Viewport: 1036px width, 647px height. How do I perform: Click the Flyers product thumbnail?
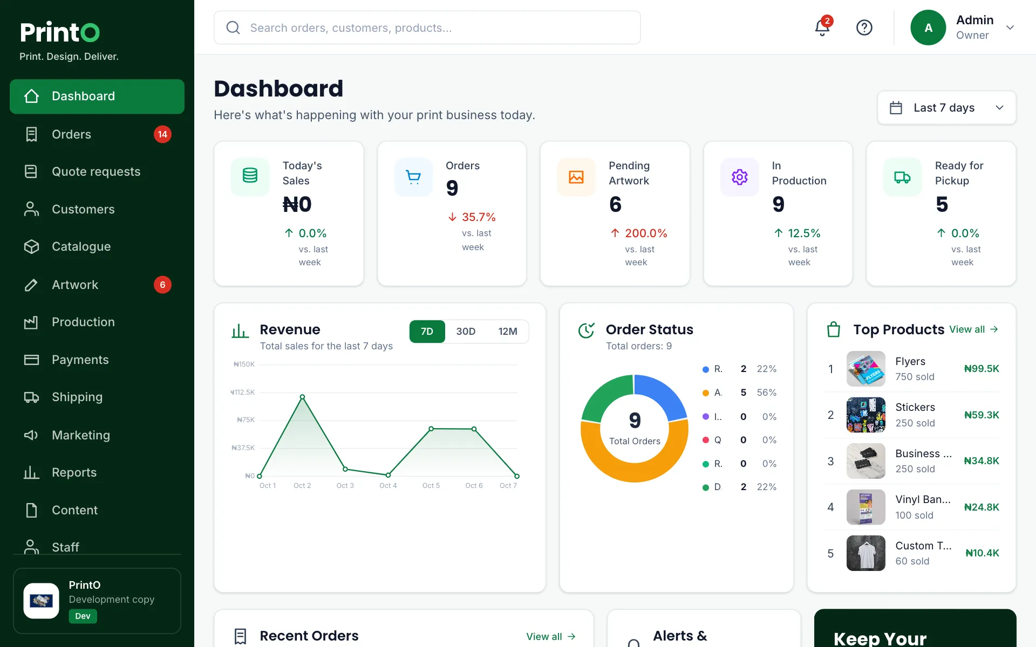click(866, 369)
